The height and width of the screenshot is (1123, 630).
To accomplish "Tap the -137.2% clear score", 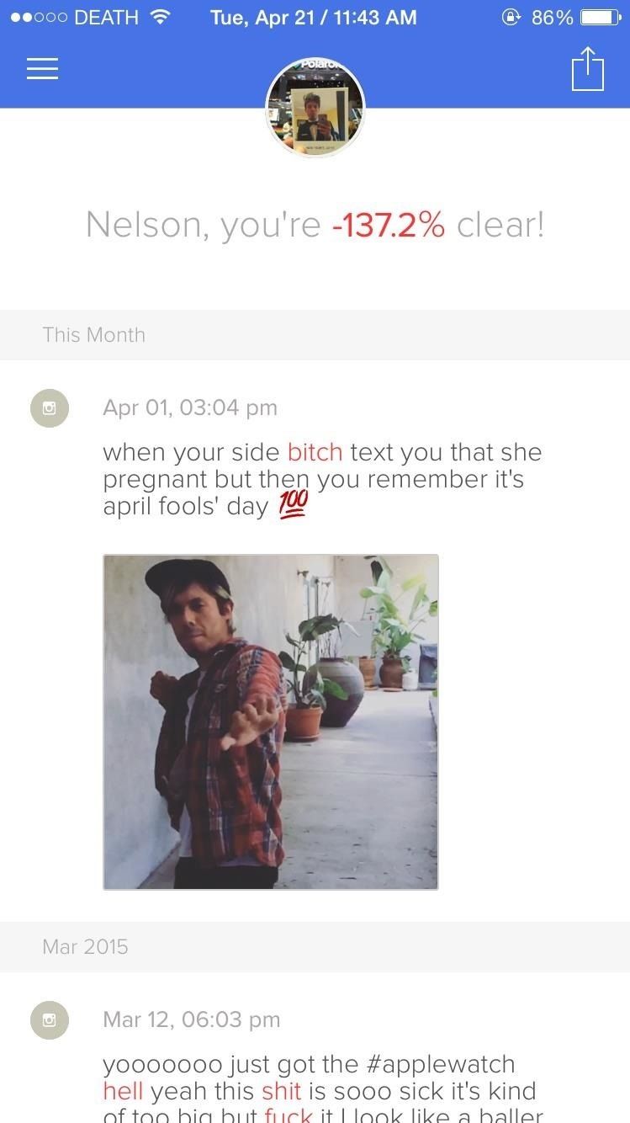I will [x=388, y=225].
